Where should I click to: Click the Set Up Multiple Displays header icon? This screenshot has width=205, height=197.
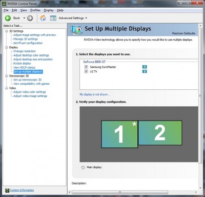pyautogui.click(x=77, y=30)
